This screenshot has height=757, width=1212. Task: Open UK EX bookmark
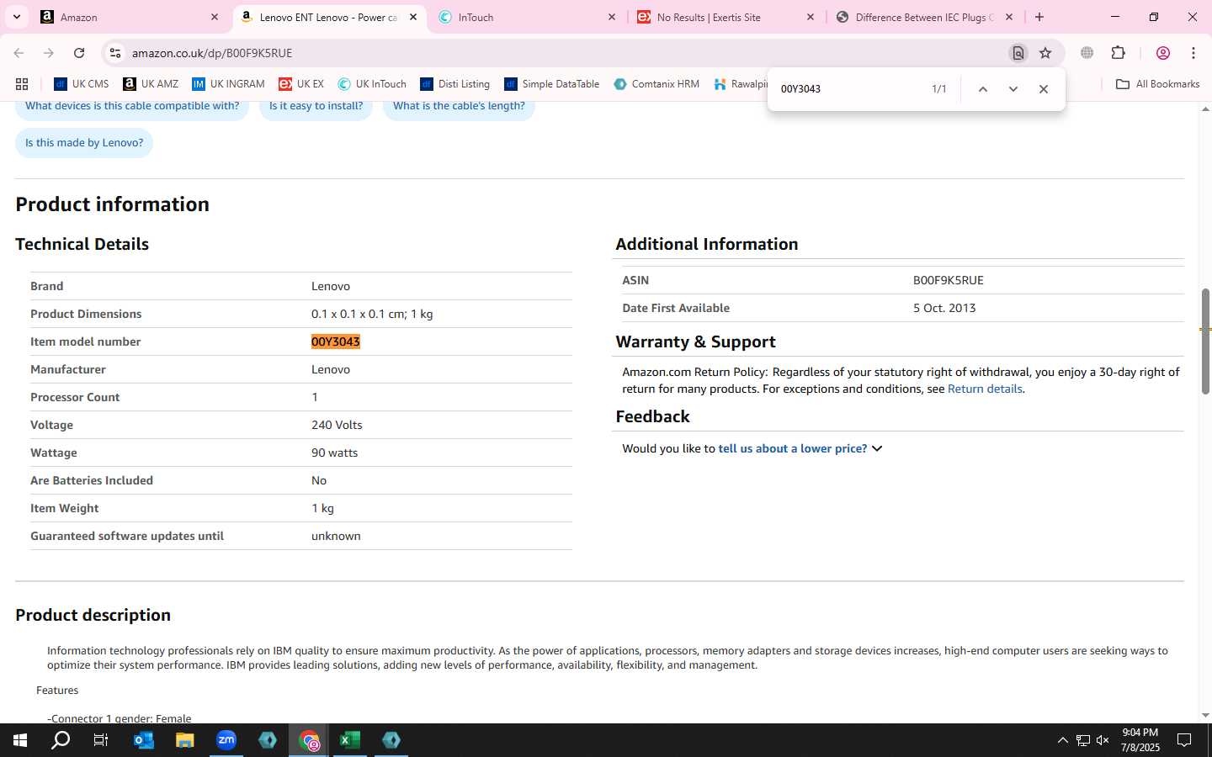301,84
